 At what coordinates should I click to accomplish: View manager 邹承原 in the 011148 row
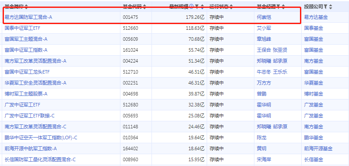280,127
